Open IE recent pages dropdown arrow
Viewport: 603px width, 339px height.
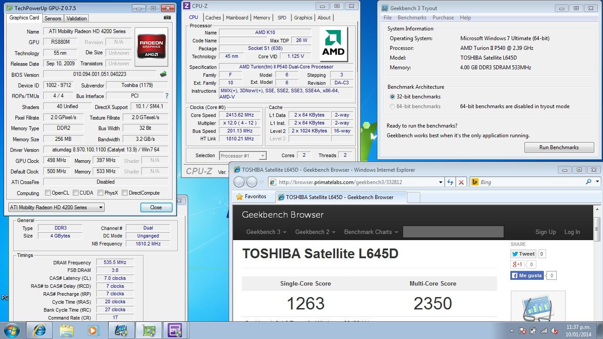[x=261, y=182]
